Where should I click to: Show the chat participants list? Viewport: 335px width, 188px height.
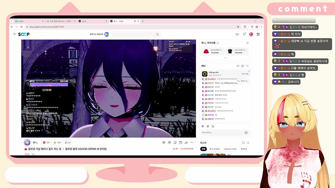click(x=238, y=66)
